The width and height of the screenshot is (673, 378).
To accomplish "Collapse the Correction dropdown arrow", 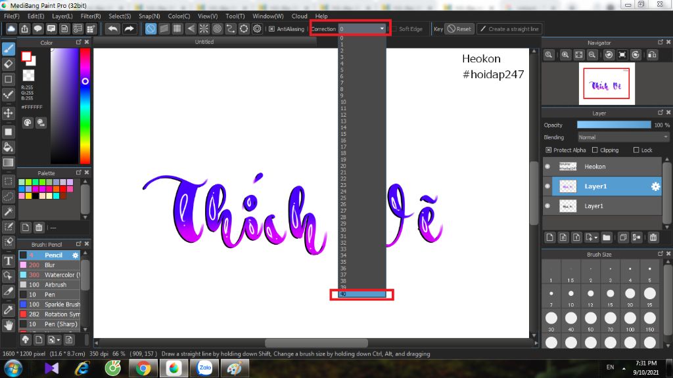I will click(382, 29).
